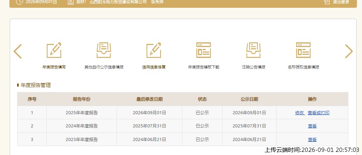Click the 公示日期 column header
The image size is (362, 155).
point(249,99)
